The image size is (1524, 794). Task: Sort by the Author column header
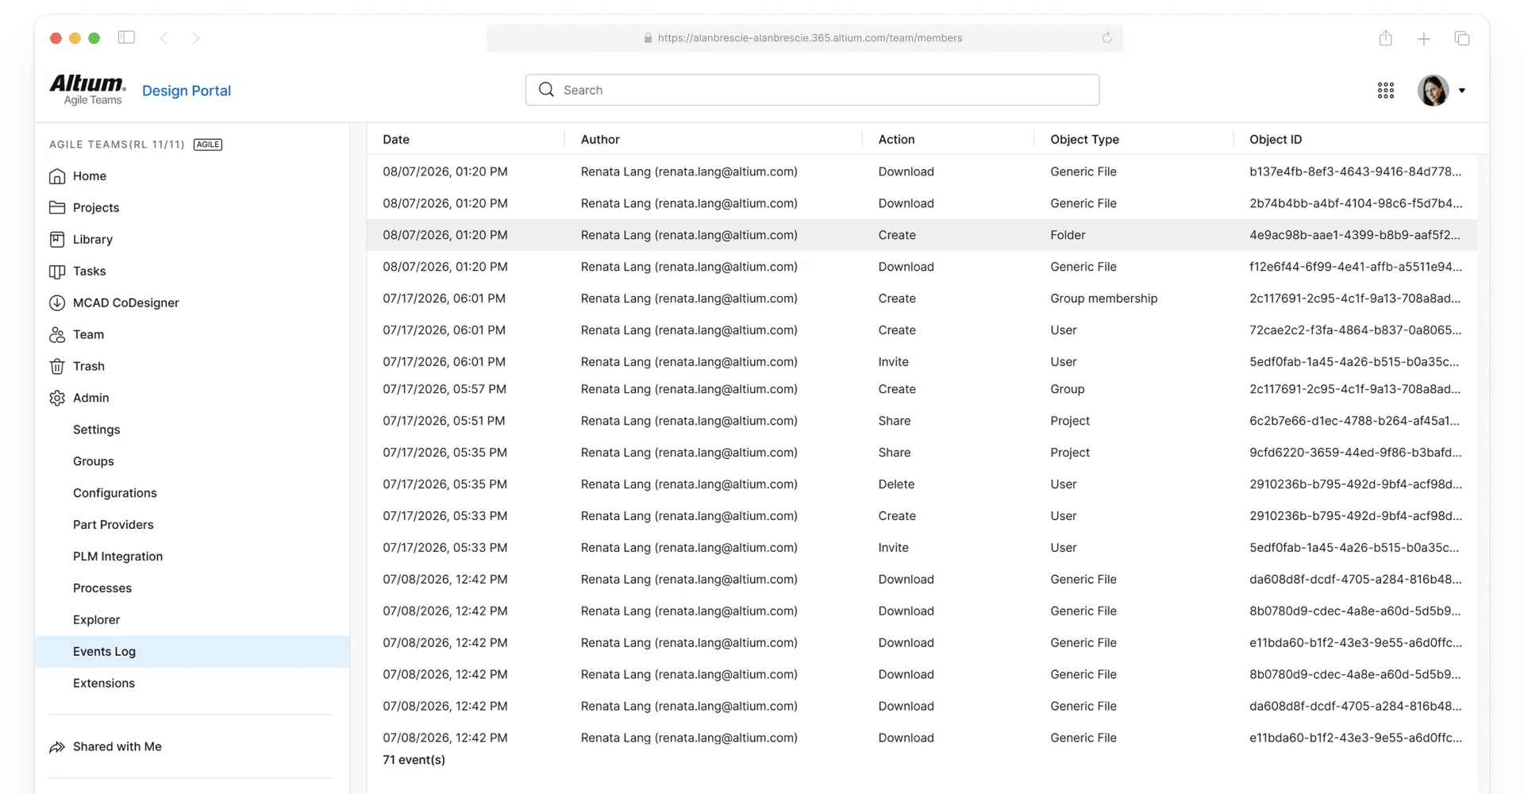click(600, 140)
